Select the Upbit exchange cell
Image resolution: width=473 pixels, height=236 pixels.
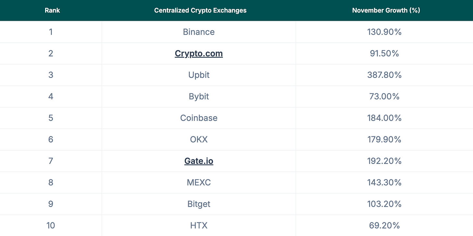[x=198, y=75]
